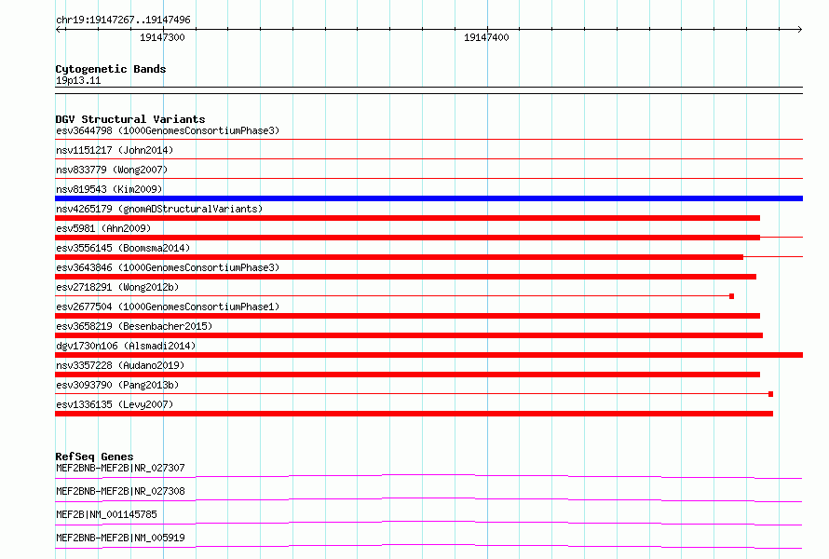Click the small red square ending esv2718291

(x=732, y=296)
